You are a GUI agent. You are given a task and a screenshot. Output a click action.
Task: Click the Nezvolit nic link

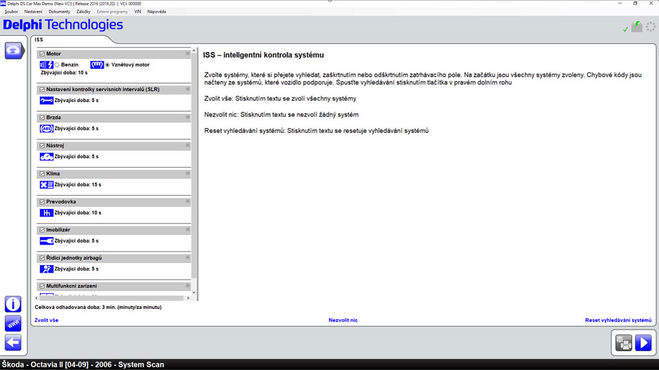[x=343, y=320]
